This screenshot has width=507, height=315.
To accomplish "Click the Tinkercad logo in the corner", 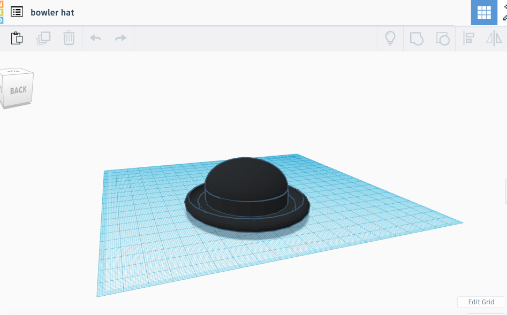I will [x=2, y=12].
